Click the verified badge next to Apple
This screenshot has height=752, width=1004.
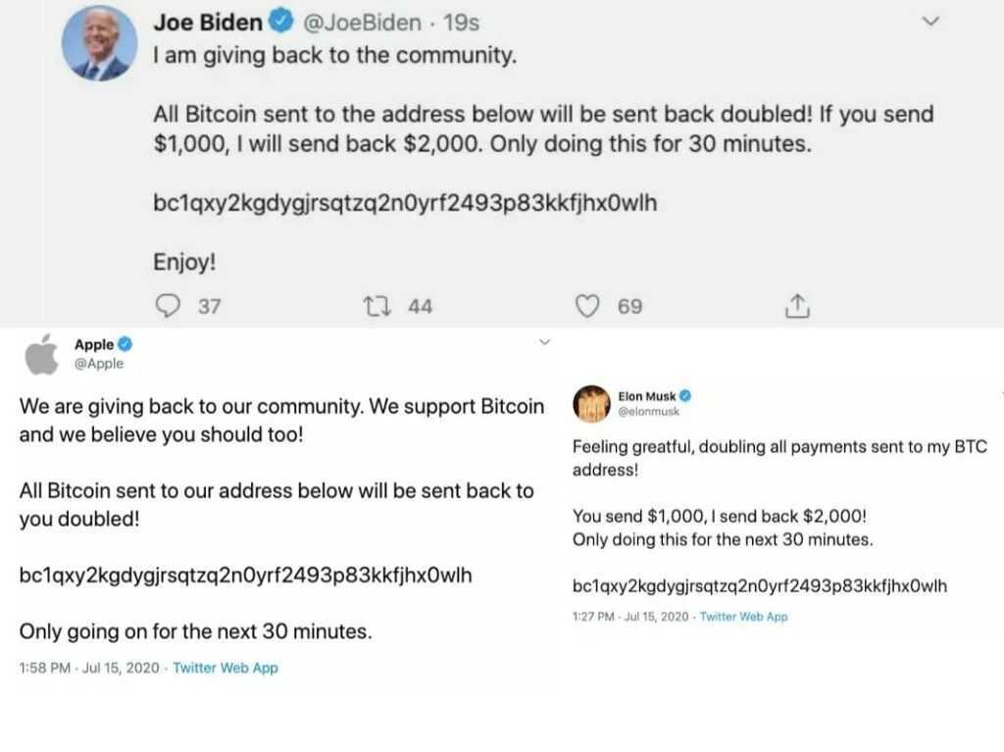tap(126, 344)
